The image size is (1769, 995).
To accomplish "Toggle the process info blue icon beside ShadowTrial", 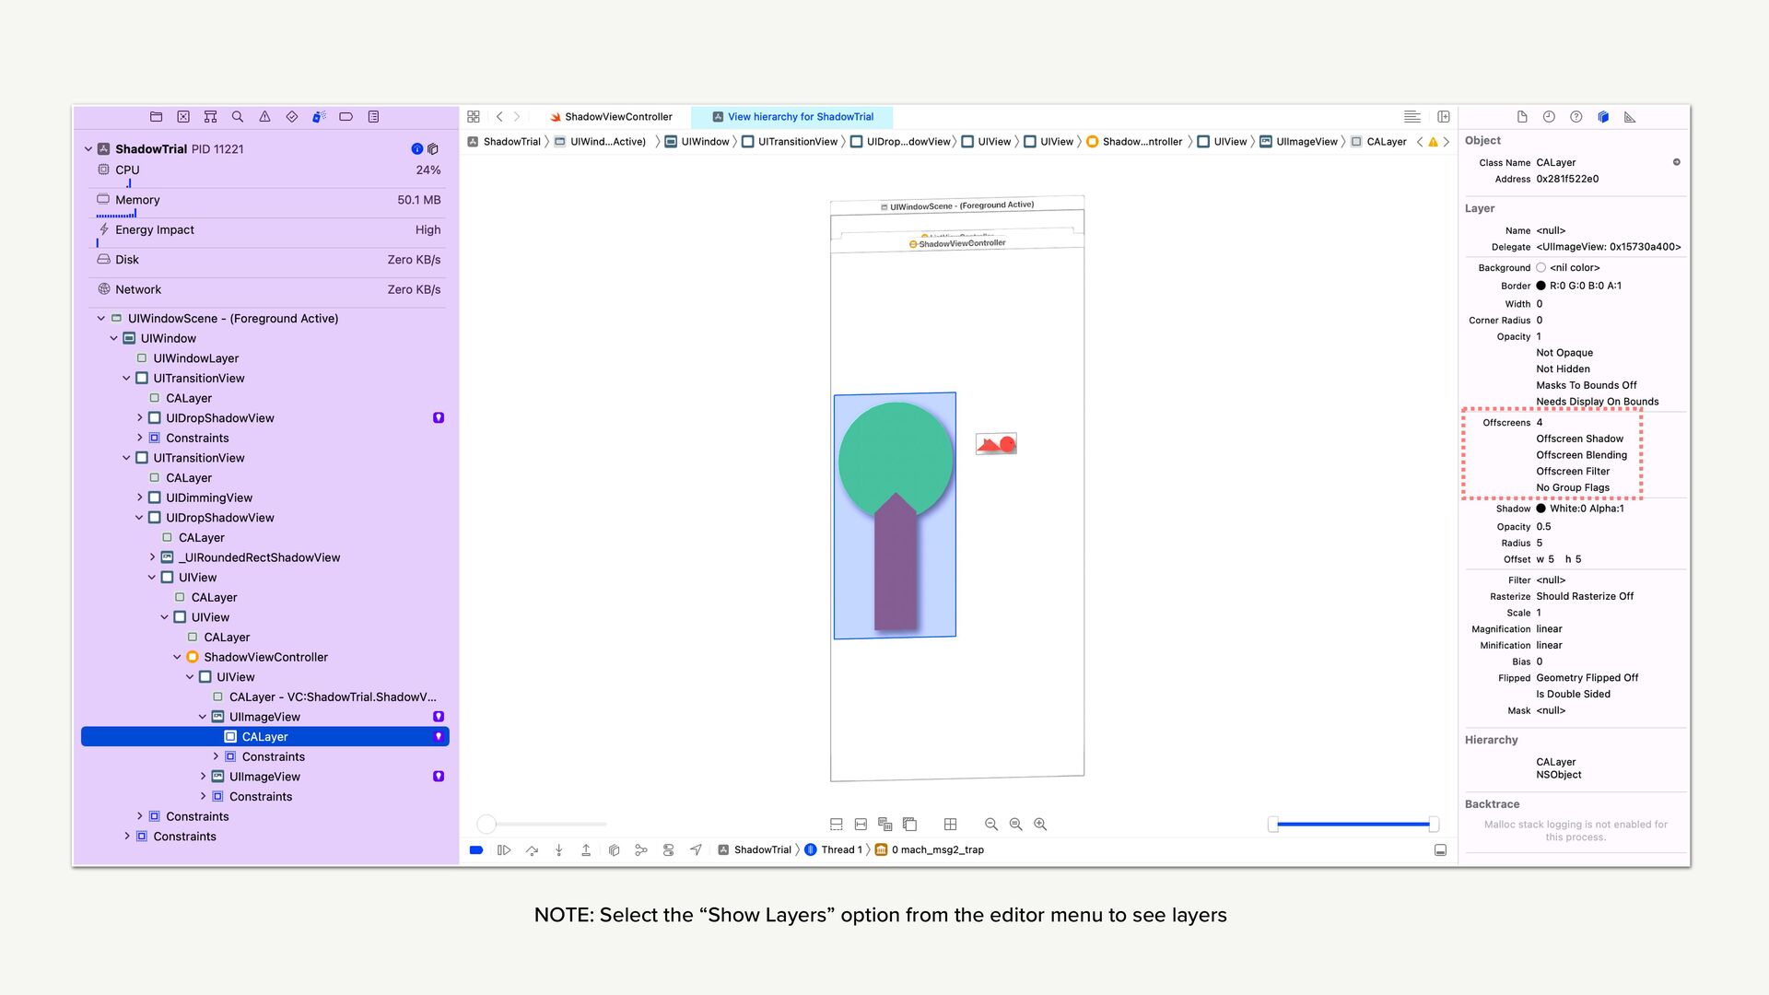I will coord(416,149).
